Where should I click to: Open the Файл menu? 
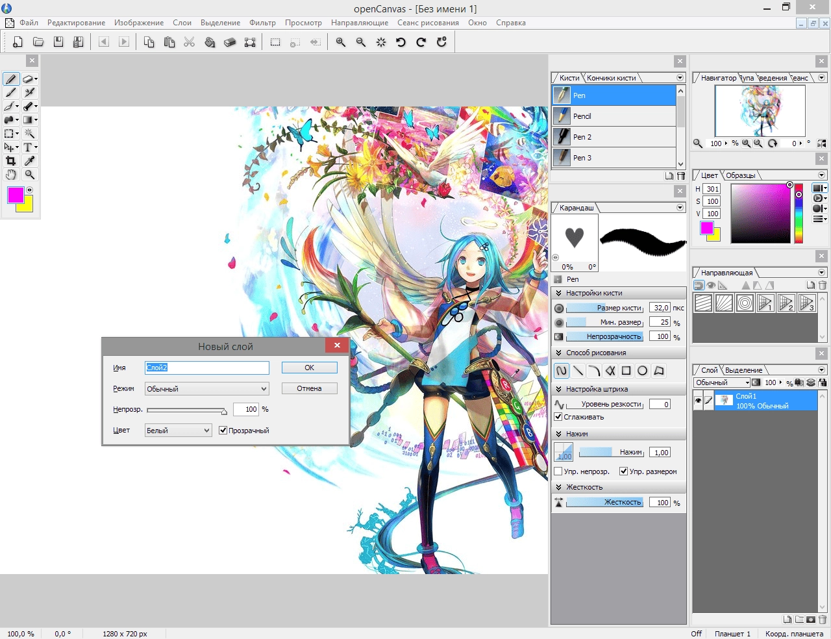pos(29,23)
